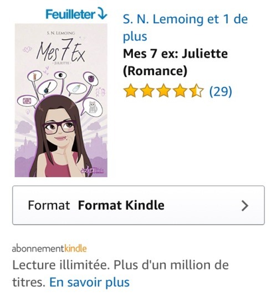
Task: Open the 29 customer reviews link
Action: (x=220, y=91)
